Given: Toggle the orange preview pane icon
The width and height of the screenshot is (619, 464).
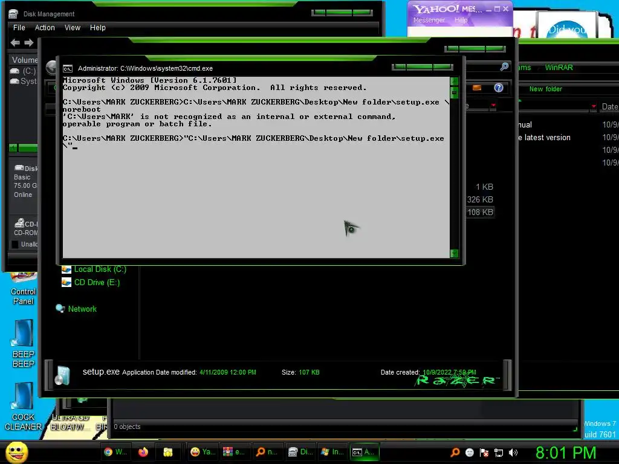Looking at the screenshot, I should 477,88.
